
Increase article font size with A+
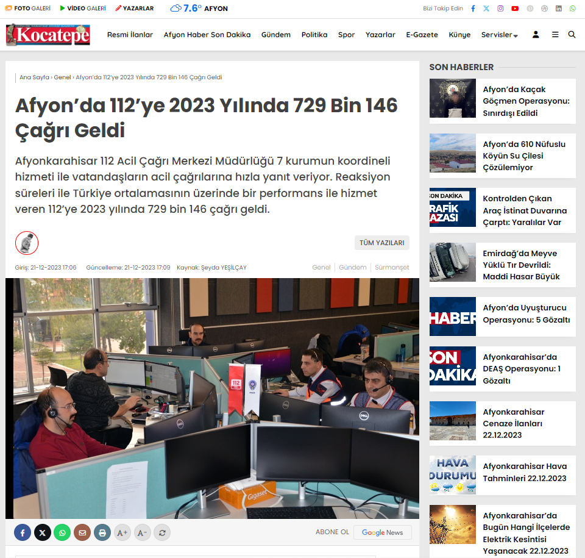click(x=122, y=532)
